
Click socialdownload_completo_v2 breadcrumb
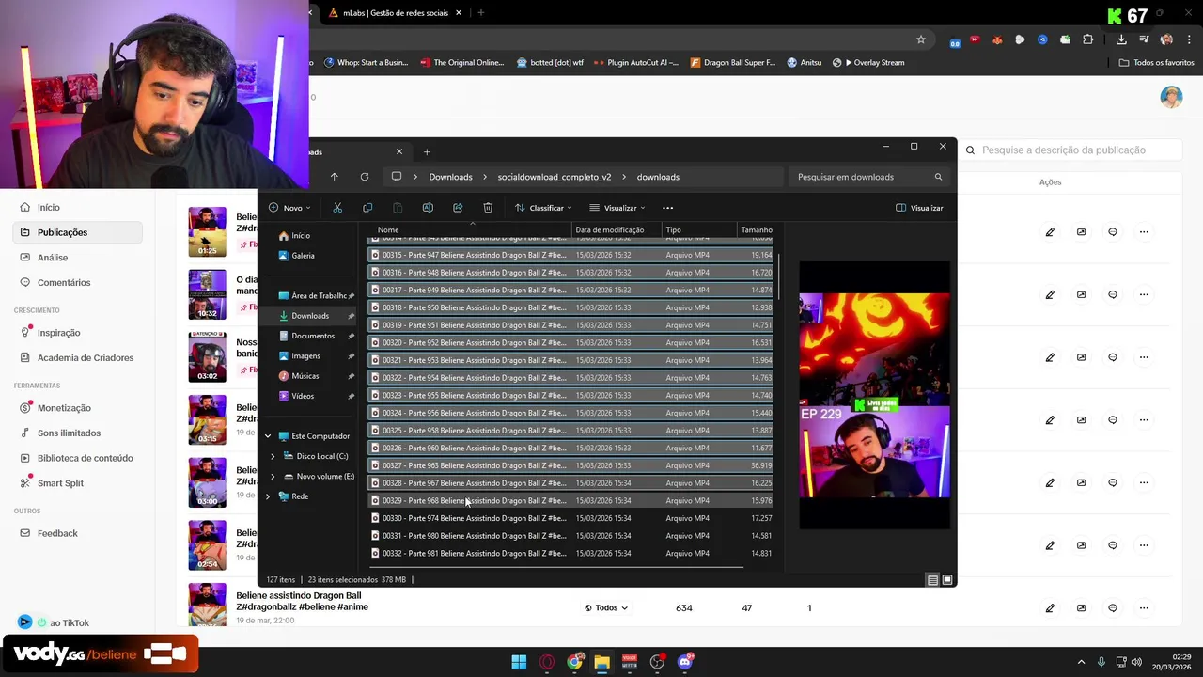[554, 177]
